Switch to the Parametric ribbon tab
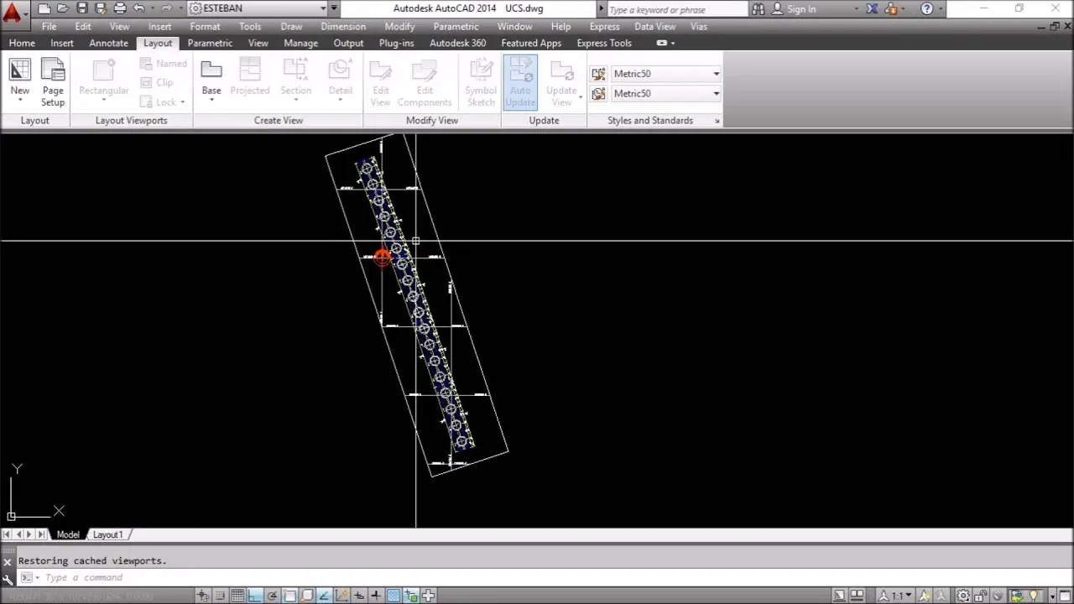This screenshot has width=1074, height=604. pos(210,43)
